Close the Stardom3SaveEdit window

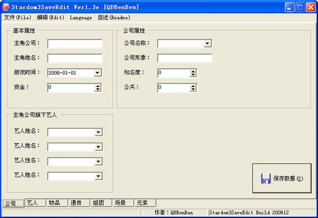311,7
